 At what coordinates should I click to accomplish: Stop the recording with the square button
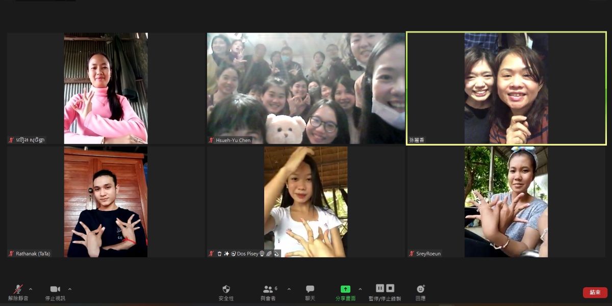[x=390, y=288]
